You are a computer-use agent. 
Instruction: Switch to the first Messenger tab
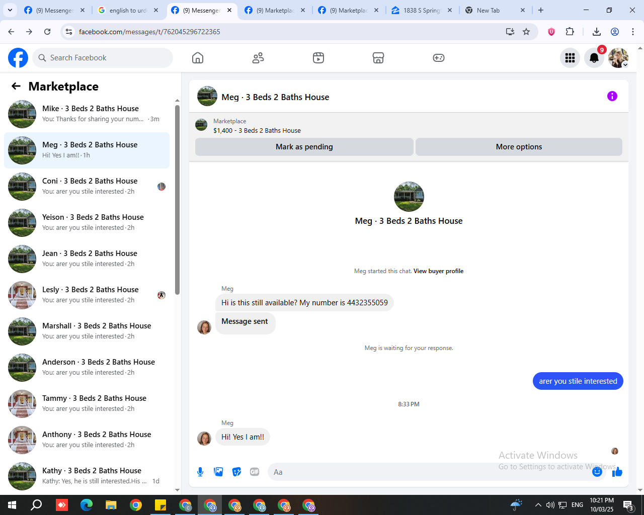(54, 10)
